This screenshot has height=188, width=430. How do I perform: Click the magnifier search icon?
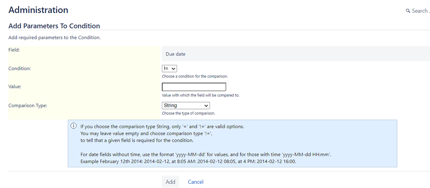point(408,11)
